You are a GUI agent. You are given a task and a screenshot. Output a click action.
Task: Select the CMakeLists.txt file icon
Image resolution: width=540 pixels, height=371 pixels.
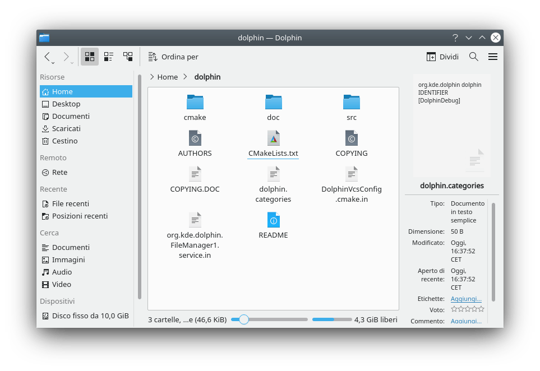pyautogui.click(x=273, y=138)
